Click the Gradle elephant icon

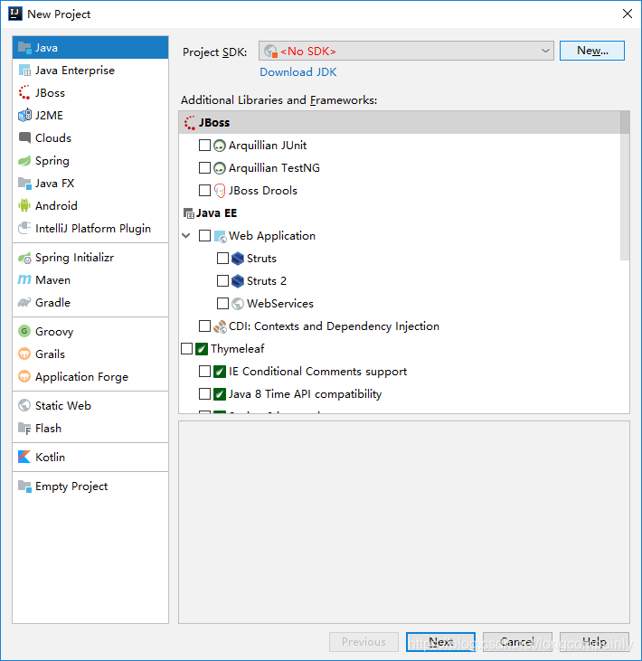[x=24, y=303]
